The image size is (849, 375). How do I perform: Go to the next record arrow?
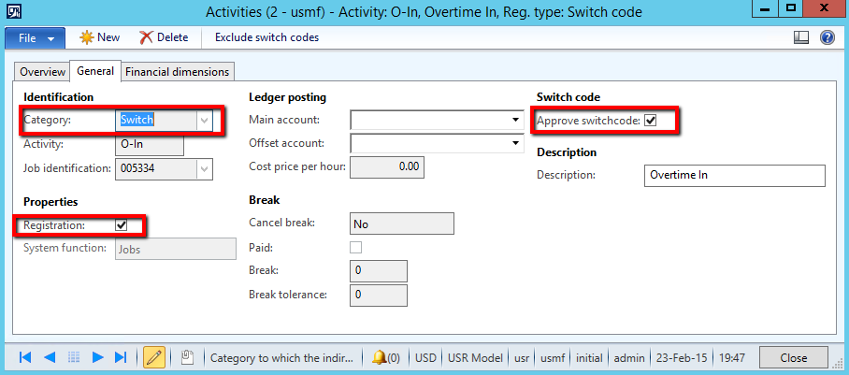96,357
